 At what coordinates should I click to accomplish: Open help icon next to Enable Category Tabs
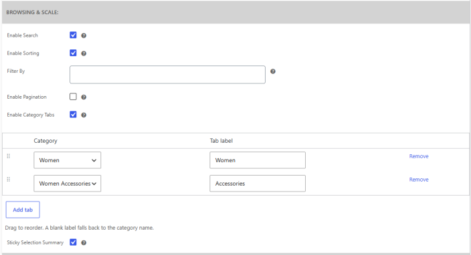coord(84,115)
